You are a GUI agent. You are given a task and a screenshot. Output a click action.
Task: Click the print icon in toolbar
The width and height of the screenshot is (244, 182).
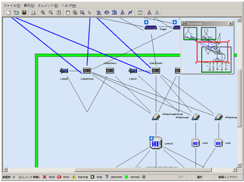click(33, 12)
